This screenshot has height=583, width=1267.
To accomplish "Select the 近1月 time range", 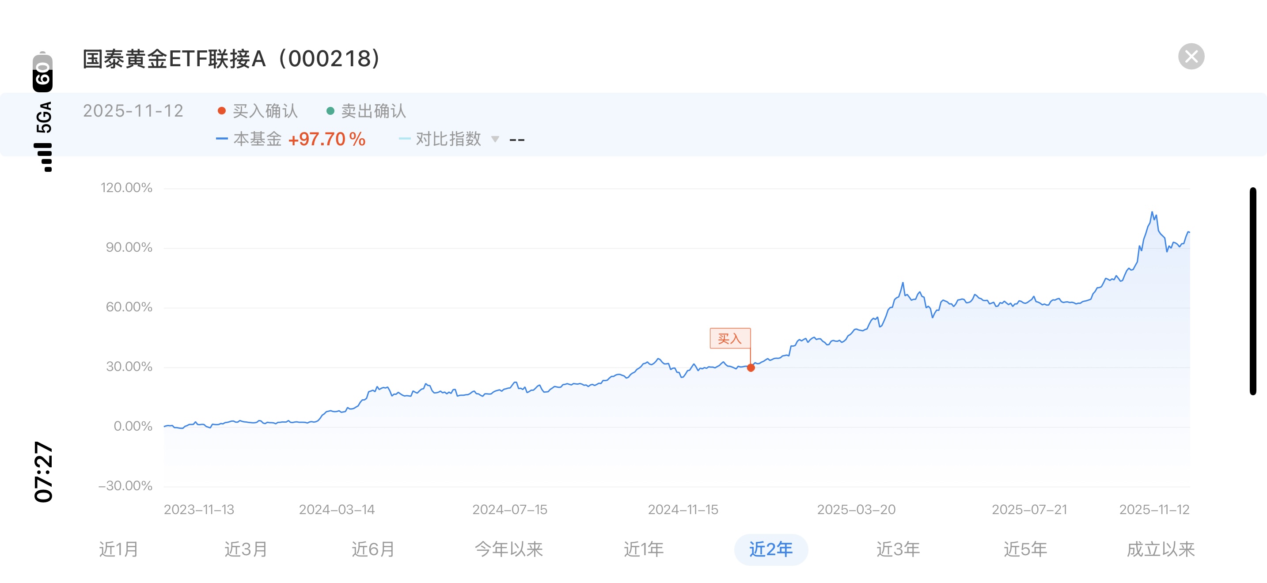I will pyautogui.click(x=118, y=549).
